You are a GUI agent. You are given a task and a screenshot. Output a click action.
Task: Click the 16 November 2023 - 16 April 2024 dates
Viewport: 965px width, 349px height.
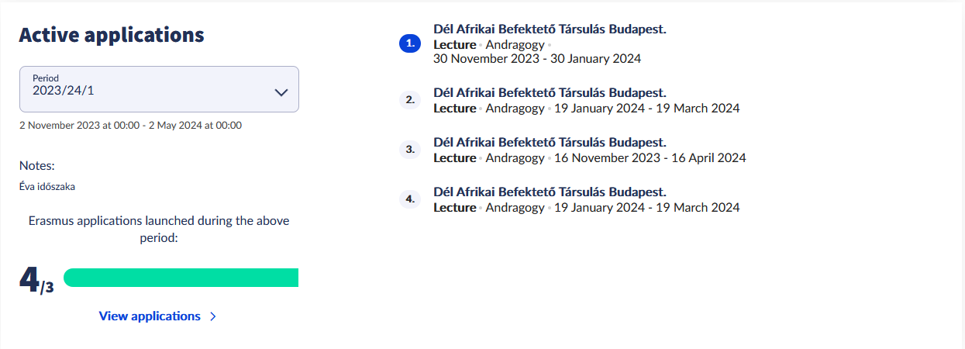click(650, 158)
